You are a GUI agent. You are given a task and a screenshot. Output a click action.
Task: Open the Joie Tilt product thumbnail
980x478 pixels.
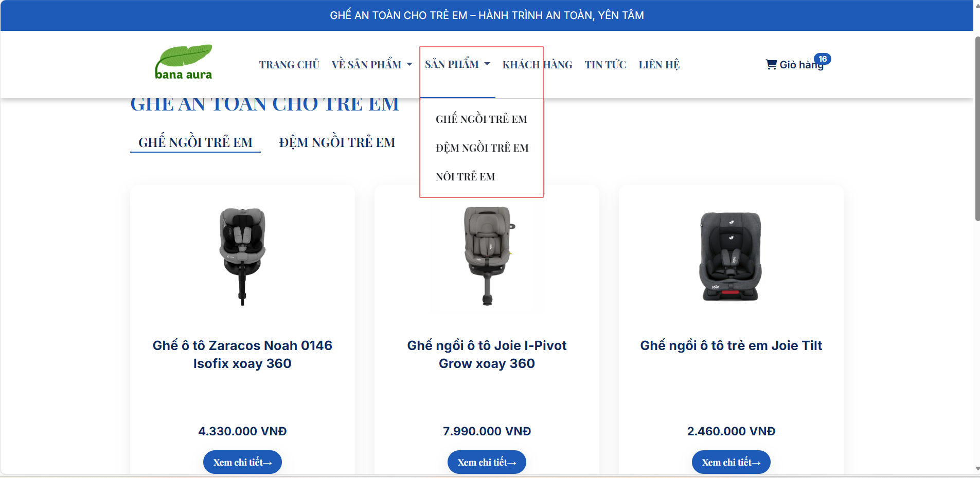(x=730, y=256)
